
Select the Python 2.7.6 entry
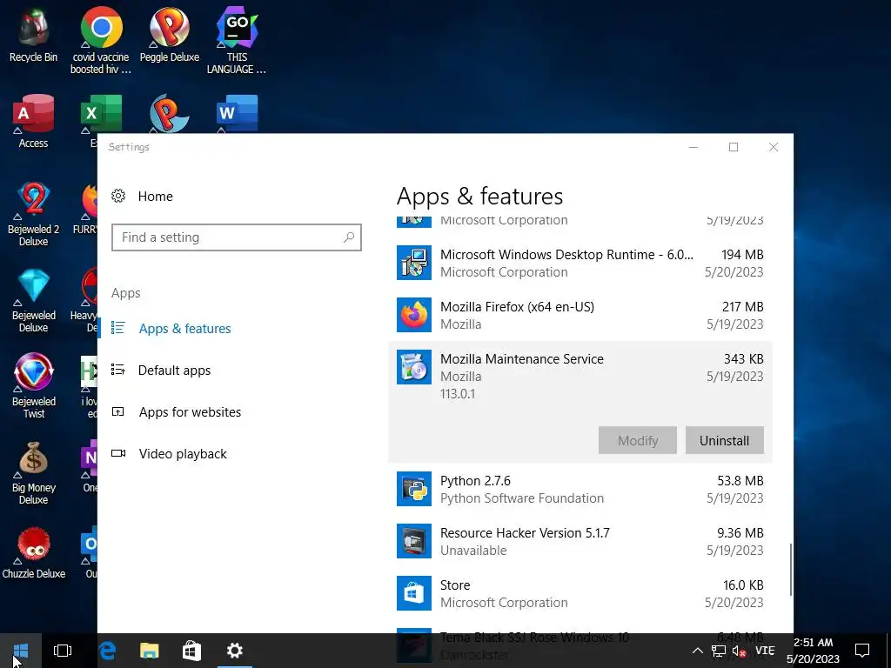(x=580, y=489)
